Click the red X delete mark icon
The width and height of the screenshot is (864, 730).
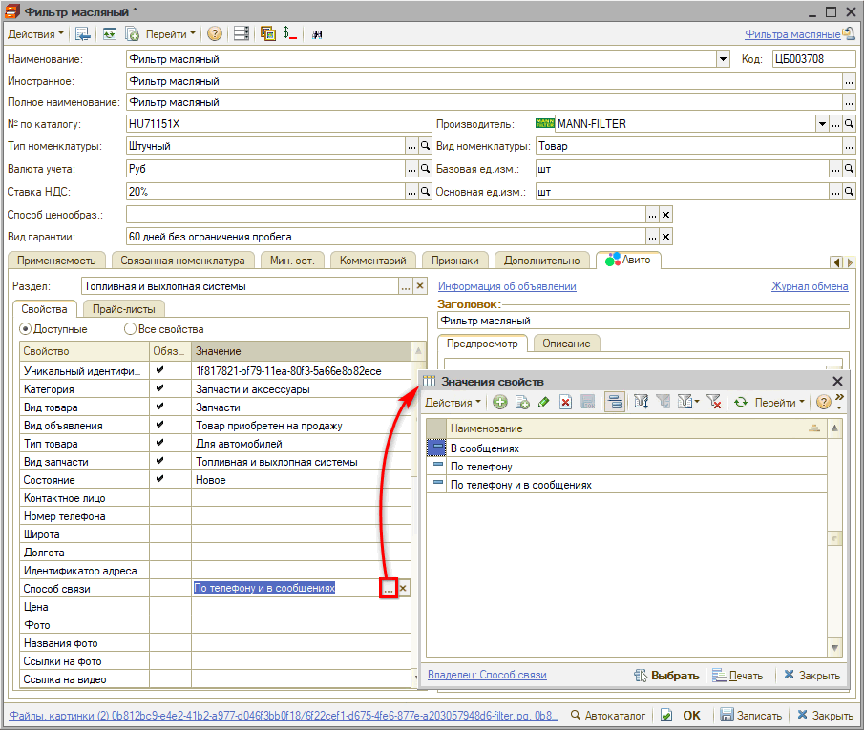tap(565, 403)
